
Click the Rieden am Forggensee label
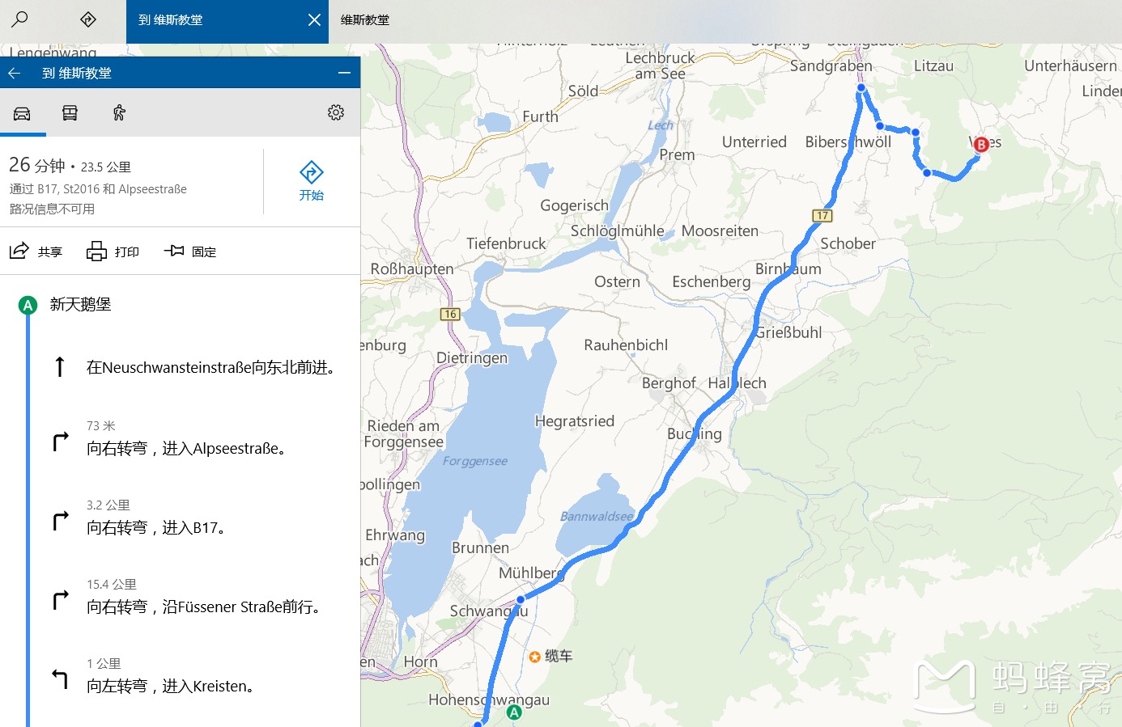click(403, 434)
